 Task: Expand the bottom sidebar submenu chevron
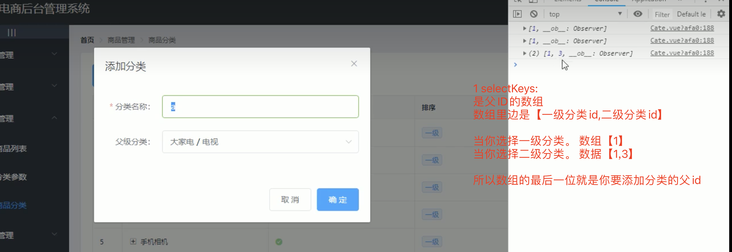[x=54, y=234]
